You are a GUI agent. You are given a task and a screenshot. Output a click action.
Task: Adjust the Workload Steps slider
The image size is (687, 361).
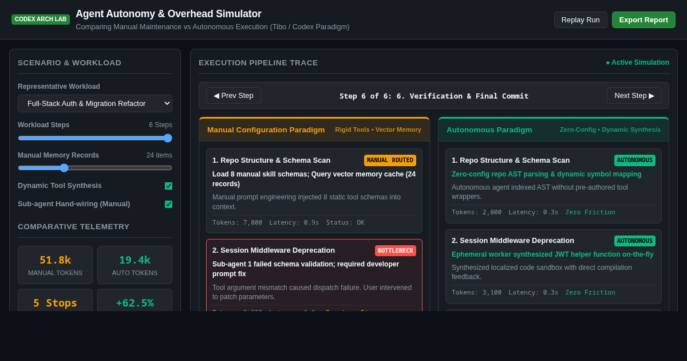coord(95,138)
